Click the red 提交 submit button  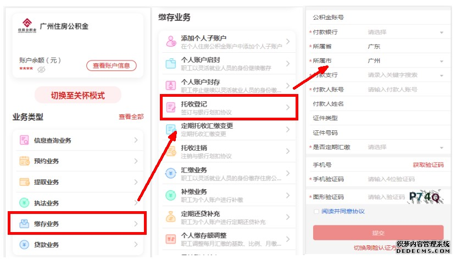[378, 233]
